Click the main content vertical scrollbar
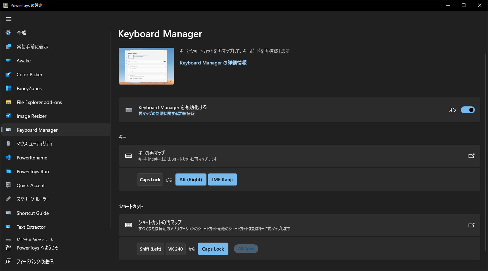488x271 pixels. click(x=486, y=152)
